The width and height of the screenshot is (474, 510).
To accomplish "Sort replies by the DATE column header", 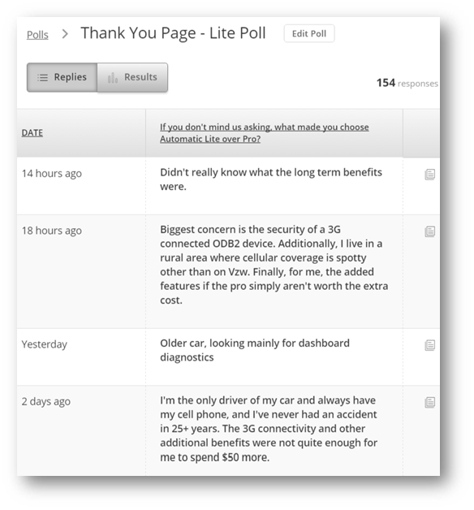I will (x=32, y=132).
